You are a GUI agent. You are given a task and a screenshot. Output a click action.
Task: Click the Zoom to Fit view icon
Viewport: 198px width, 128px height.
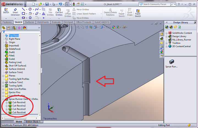78,27
